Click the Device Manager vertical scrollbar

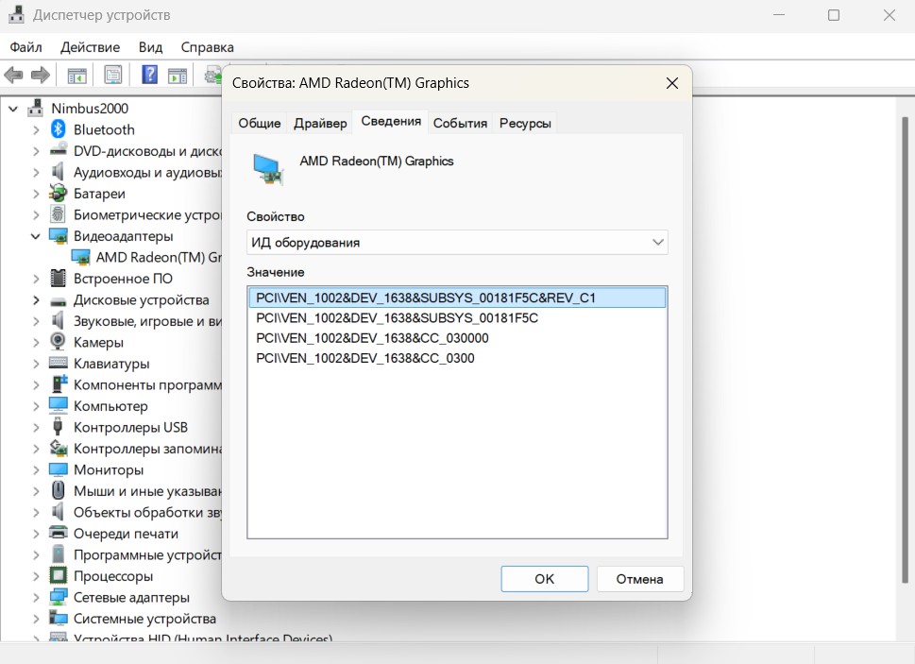(905, 350)
